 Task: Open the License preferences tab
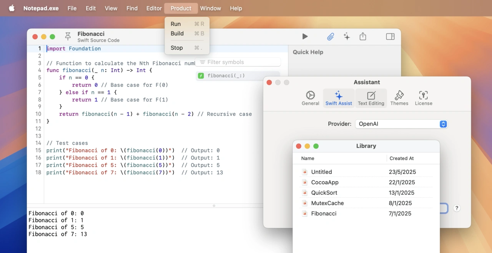423,98
